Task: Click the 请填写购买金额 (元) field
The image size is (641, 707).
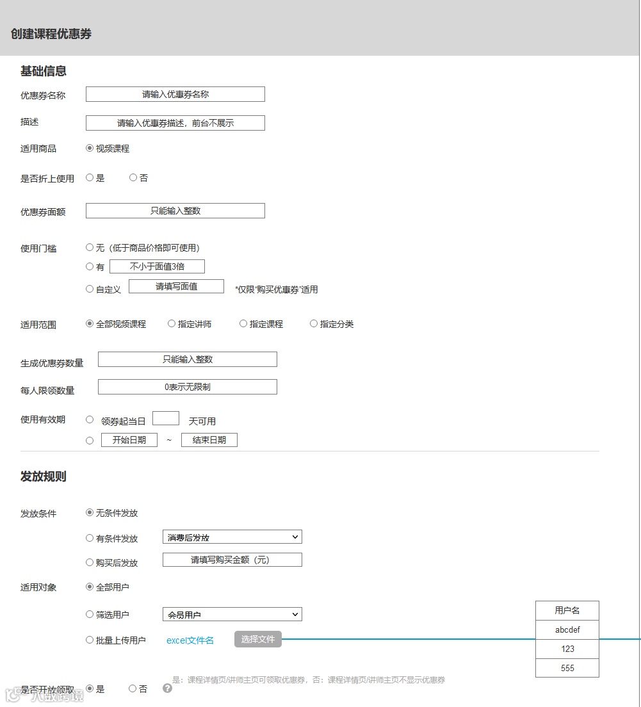Action: pyautogui.click(x=232, y=560)
